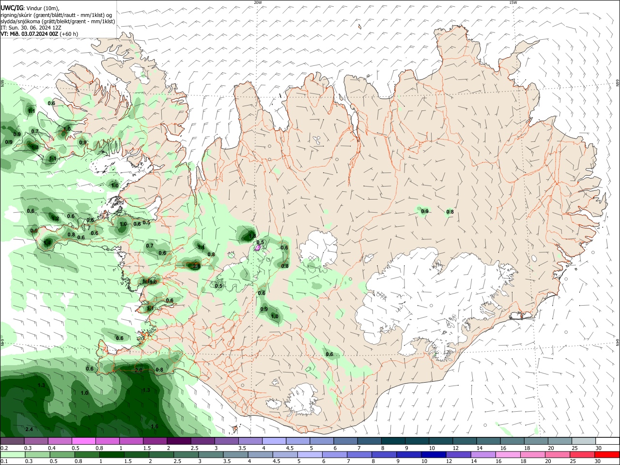Screen dimensions: 620x465
Task: Pick the upper legend swatch labeled 0.4
Action: (x=60, y=441)
